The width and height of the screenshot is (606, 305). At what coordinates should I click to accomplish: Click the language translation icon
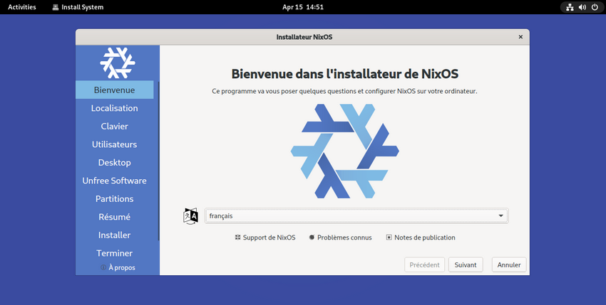pos(190,216)
